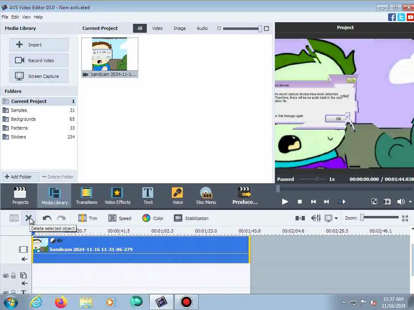Open the Projects section

point(20,196)
